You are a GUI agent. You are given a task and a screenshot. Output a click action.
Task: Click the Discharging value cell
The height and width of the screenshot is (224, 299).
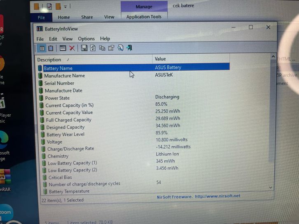167,97
